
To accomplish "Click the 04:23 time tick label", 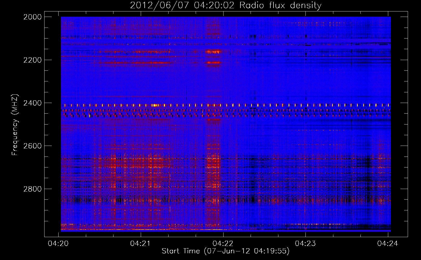I will tap(305, 243).
